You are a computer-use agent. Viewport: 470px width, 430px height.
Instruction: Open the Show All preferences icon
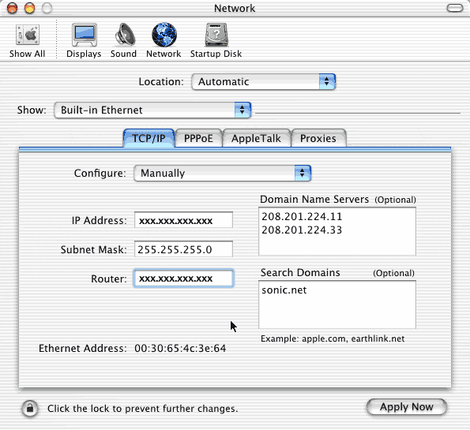click(x=28, y=41)
